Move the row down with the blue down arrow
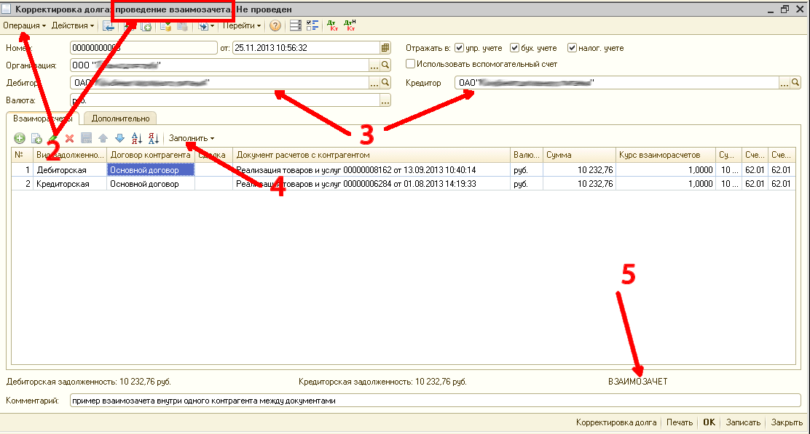Screen dimensions: 810x434 [120, 138]
